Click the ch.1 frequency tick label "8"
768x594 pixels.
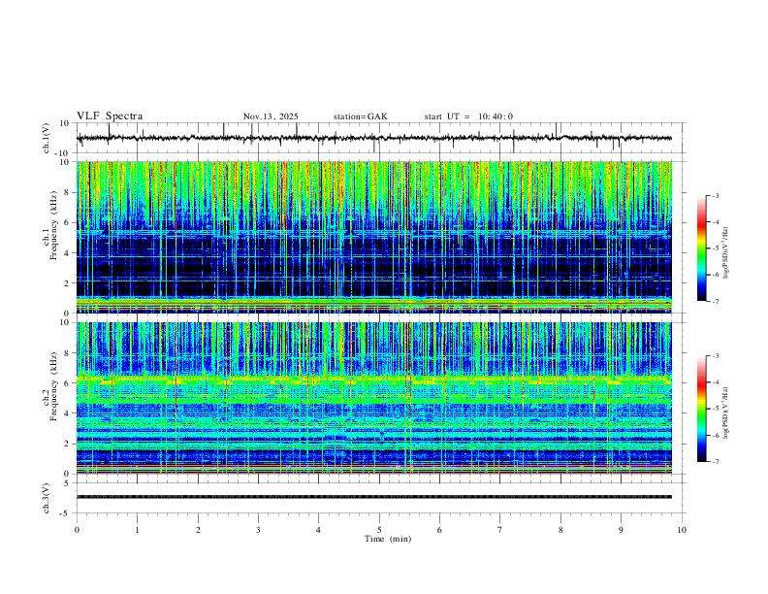pos(68,192)
